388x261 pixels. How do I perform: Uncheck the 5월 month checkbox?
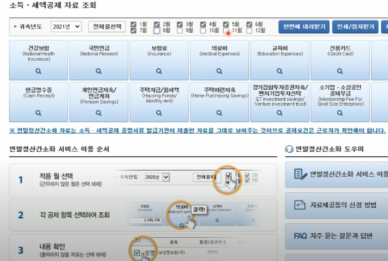[226, 24]
